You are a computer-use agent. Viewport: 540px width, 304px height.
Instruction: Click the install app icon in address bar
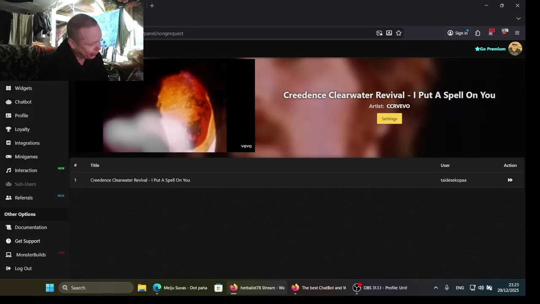389,33
